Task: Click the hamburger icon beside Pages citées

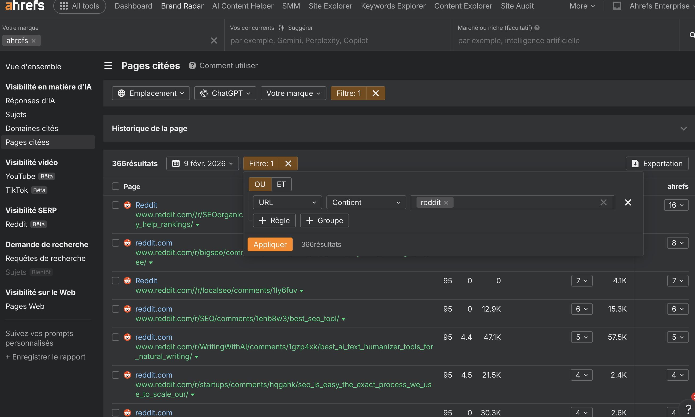Action: [x=108, y=66]
